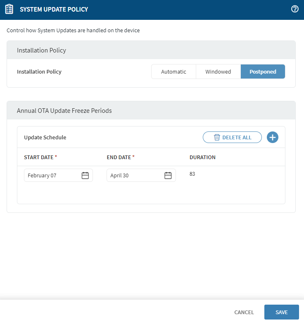Select the duration value 83

pos(192,174)
